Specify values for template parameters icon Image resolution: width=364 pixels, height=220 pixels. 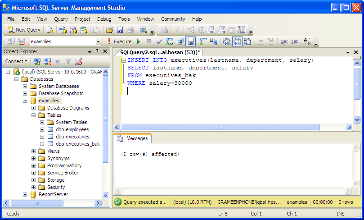tap(307, 41)
